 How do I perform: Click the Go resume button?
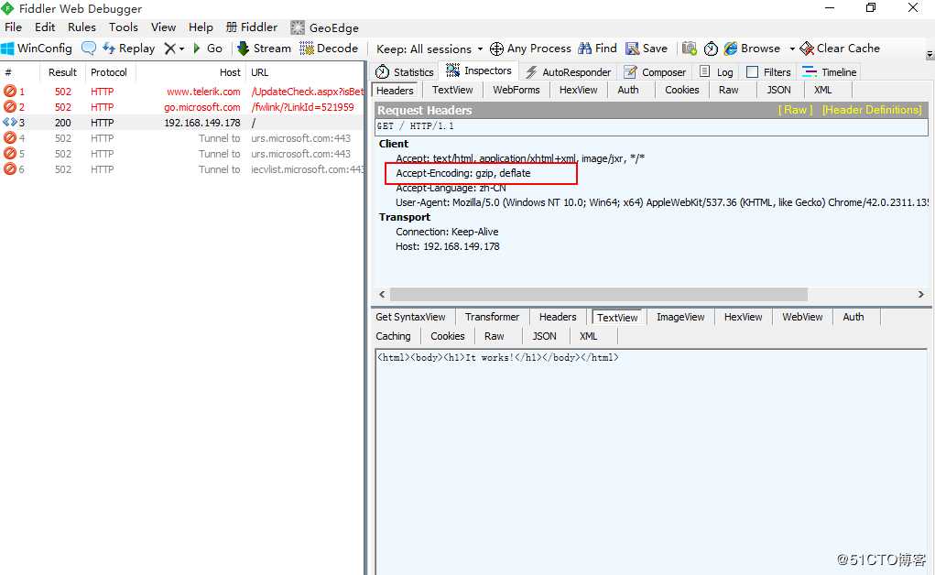(x=208, y=49)
